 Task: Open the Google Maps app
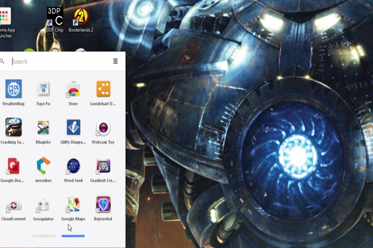point(73,205)
